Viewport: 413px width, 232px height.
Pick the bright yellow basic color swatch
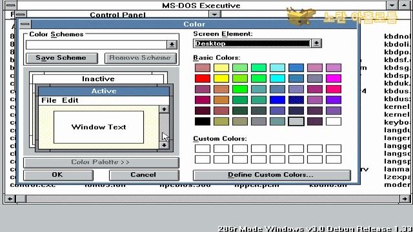221,79
